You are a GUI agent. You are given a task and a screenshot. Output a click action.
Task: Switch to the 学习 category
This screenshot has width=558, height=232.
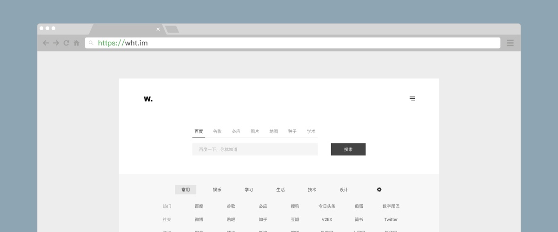tap(249, 189)
